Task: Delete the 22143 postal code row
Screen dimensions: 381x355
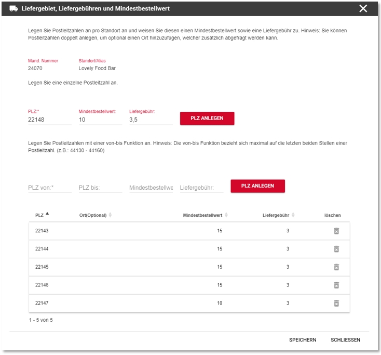Action: tap(336, 231)
